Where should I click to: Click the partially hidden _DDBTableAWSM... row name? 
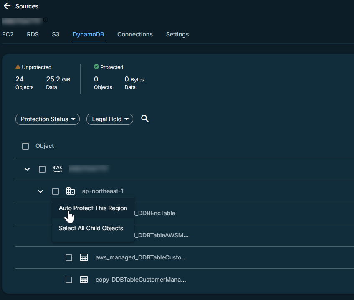(x=161, y=235)
